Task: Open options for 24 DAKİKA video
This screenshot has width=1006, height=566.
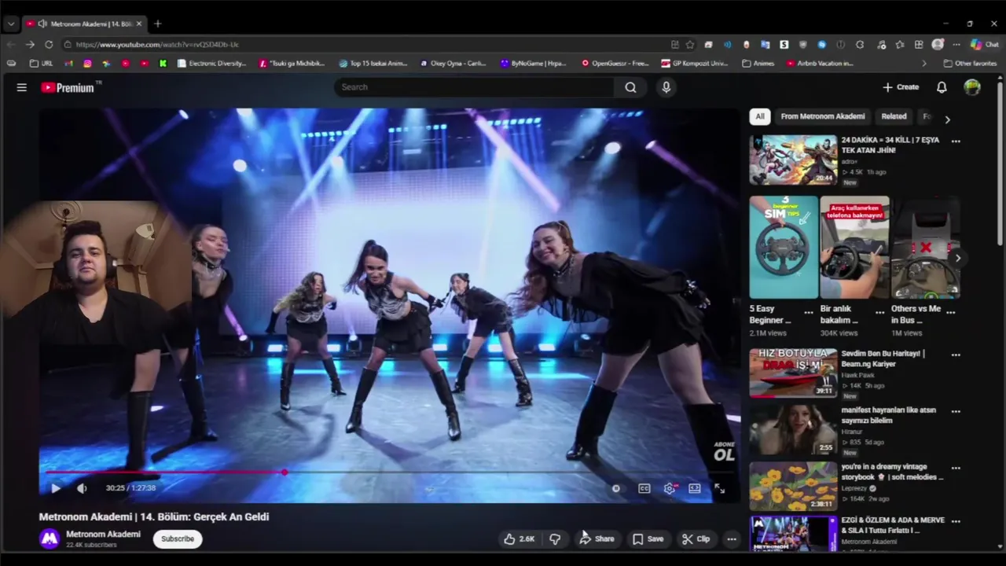Action: [x=956, y=141]
